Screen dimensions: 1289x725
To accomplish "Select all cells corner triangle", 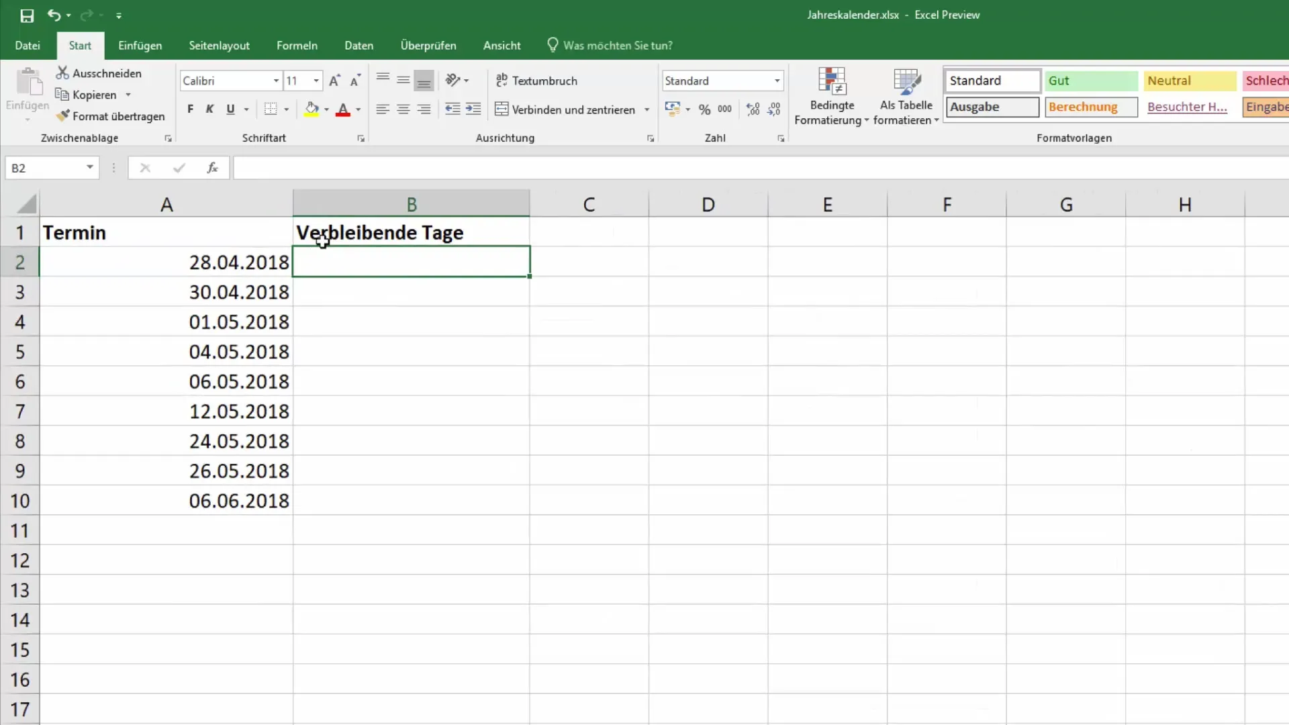I will 26,203.
